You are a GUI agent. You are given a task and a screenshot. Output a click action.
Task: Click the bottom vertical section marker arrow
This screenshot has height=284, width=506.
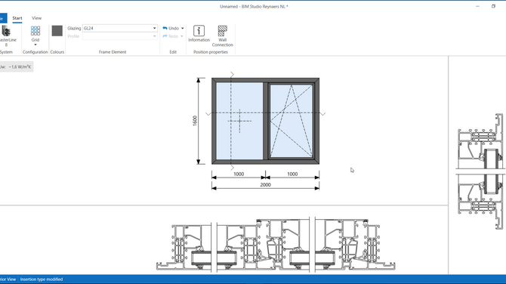coord(232,168)
